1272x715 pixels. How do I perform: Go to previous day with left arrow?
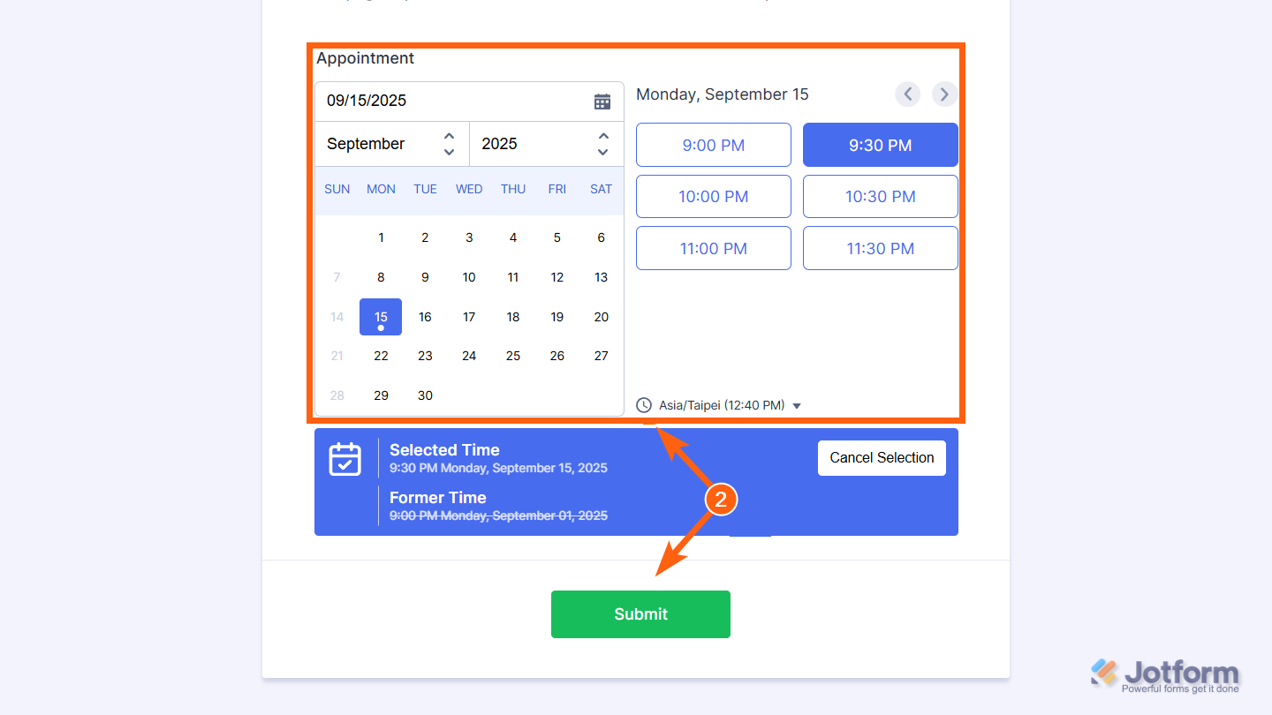(907, 94)
